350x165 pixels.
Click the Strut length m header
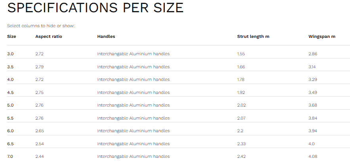(x=253, y=36)
